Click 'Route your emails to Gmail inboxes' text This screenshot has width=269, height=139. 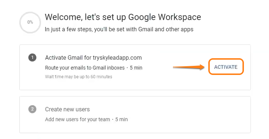click(85, 68)
